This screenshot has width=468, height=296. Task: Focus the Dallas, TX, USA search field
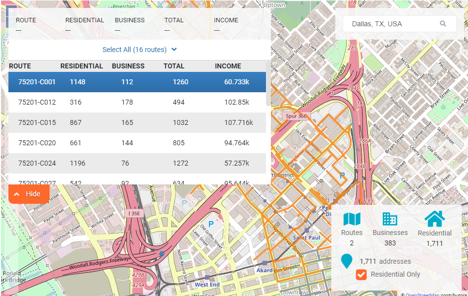(x=399, y=24)
